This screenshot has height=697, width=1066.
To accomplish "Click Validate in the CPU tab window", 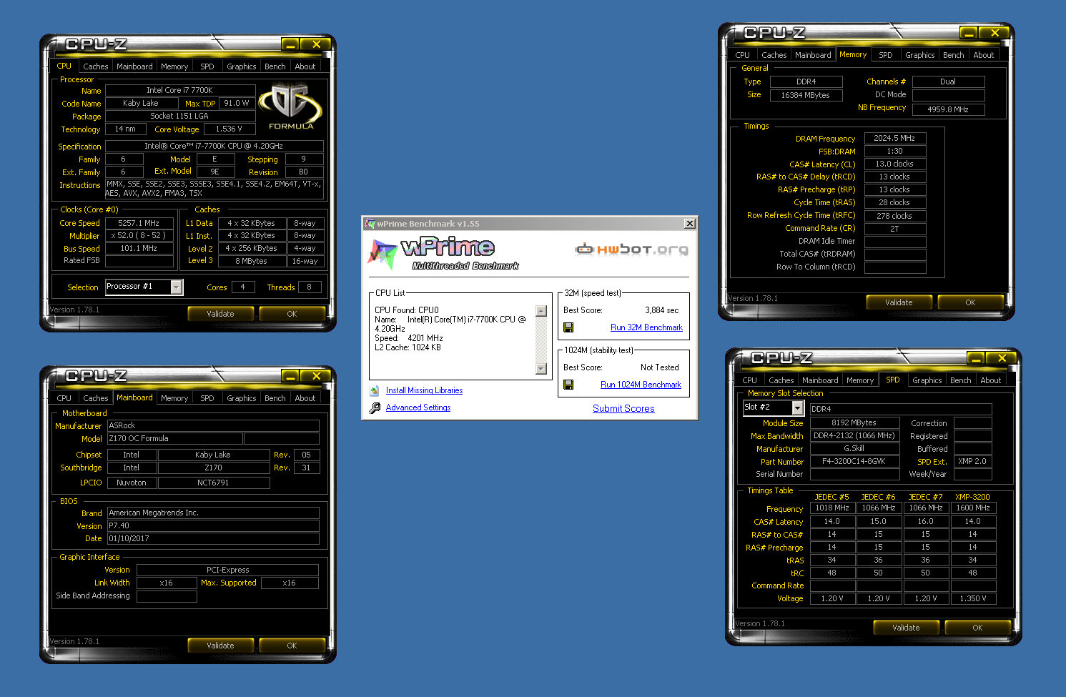I will click(x=220, y=314).
